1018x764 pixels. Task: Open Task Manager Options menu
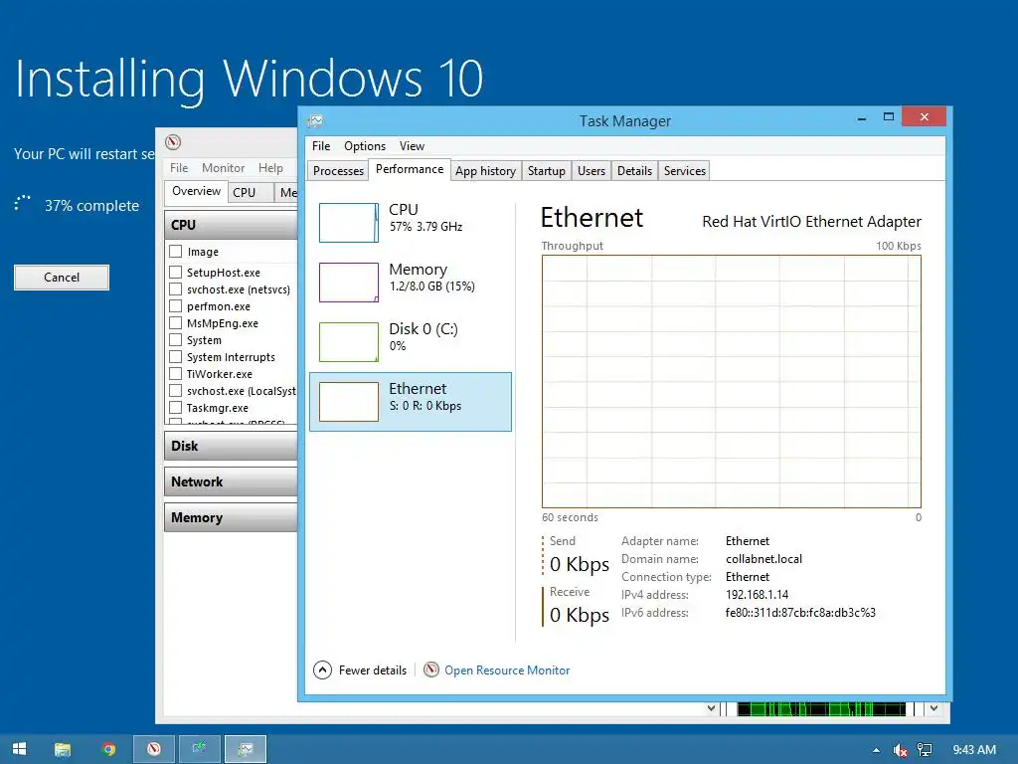pos(365,146)
